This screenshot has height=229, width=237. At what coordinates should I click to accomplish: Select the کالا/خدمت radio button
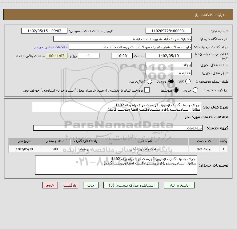[149, 81]
